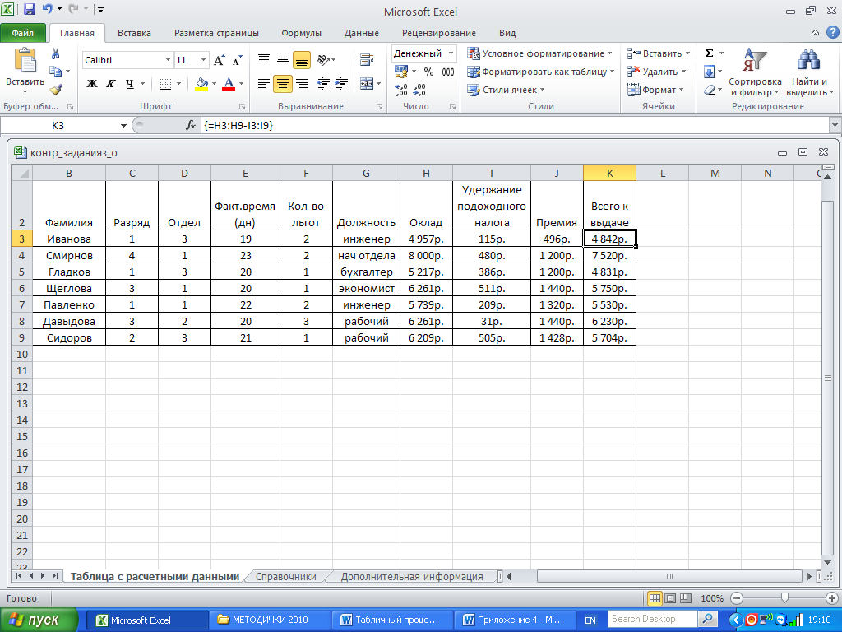Click the пуск Start button
Viewport: 842px width, 632px height.
click(x=39, y=620)
